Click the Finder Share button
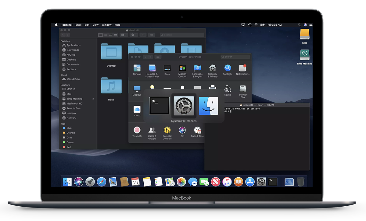The width and height of the screenshot is (366, 221). [x=143, y=35]
